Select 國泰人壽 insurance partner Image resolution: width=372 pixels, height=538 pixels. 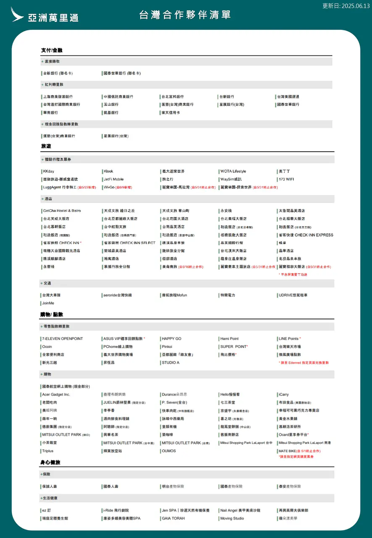111,487
